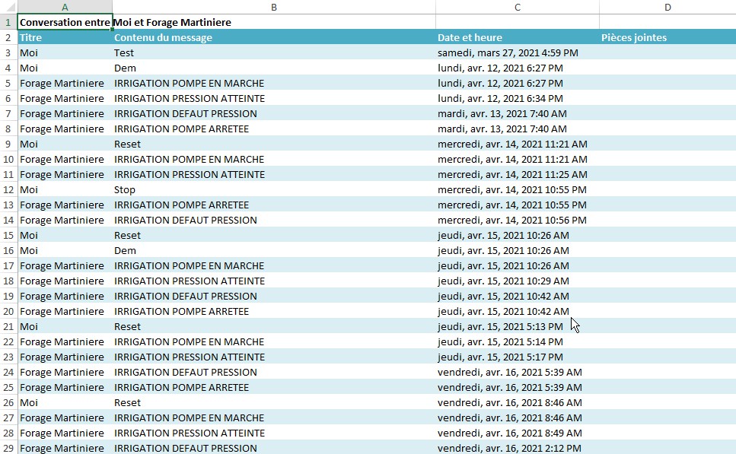The height and width of the screenshot is (454, 736).
Task: Click date 'vendredi, avr. 16, 2021 2:12 PM'
Action: coord(509,449)
